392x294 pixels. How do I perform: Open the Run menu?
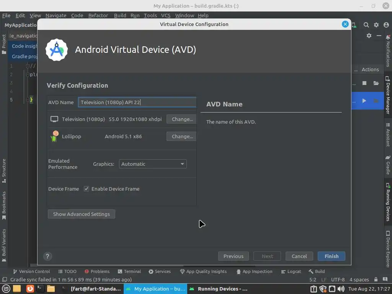click(x=135, y=15)
